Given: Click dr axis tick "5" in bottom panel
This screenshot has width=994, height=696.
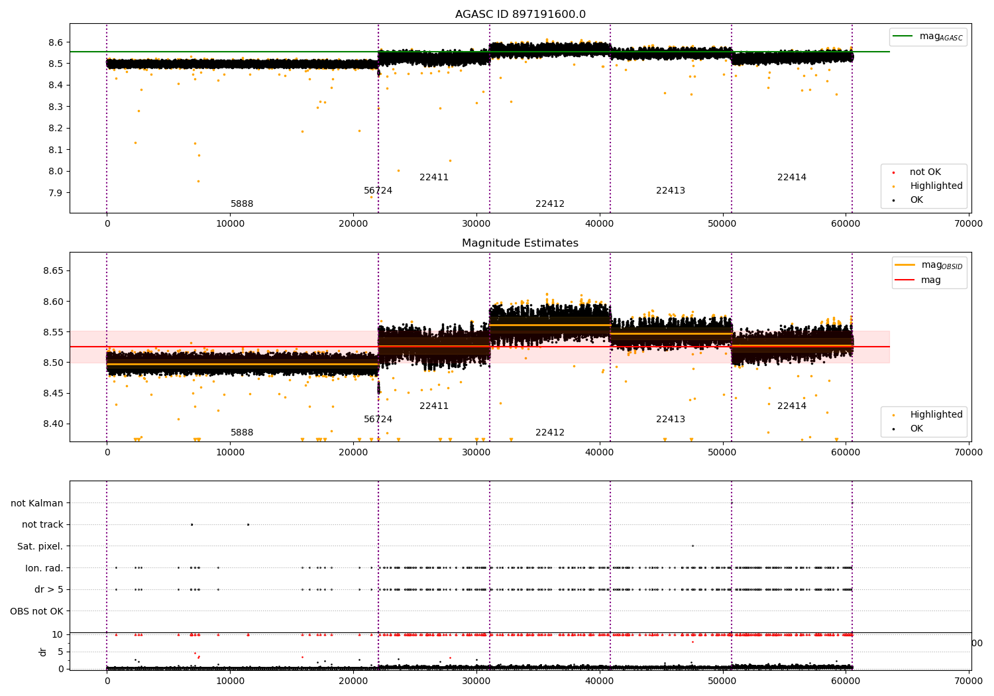Looking at the screenshot, I should click(60, 652).
